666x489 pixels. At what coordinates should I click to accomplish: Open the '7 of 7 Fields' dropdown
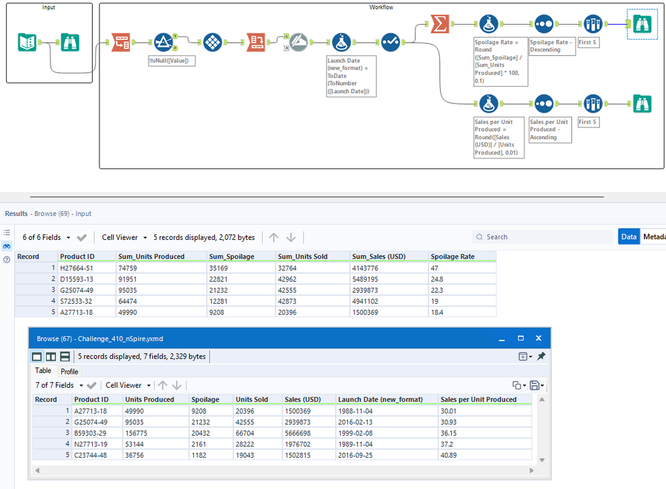click(x=59, y=385)
